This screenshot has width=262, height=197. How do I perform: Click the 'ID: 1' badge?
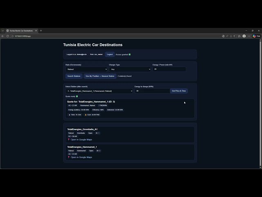coord(97,133)
